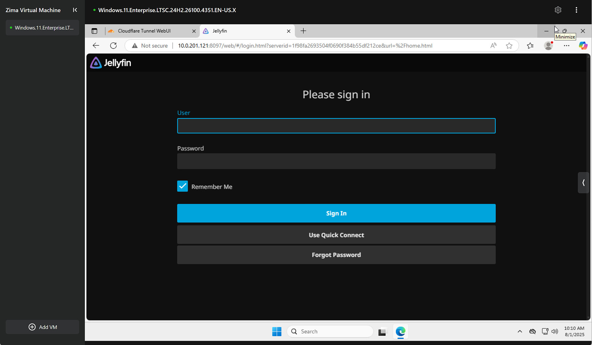Open the Windows Start menu
Viewport: 592px width, 345px height.
pyautogui.click(x=277, y=332)
